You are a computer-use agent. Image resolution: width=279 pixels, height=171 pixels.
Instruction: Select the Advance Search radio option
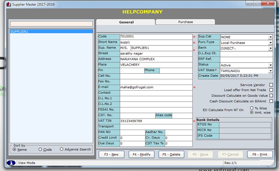pos(62,149)
